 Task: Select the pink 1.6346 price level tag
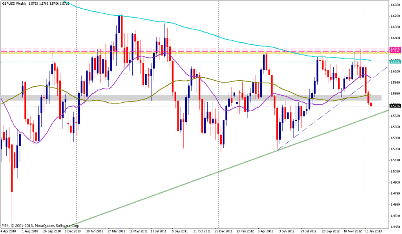(394, 49)
